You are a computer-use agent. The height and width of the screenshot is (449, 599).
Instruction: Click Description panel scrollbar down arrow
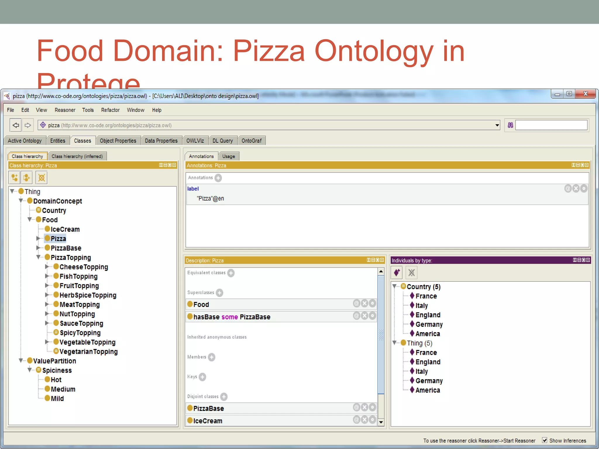point(381,422)
